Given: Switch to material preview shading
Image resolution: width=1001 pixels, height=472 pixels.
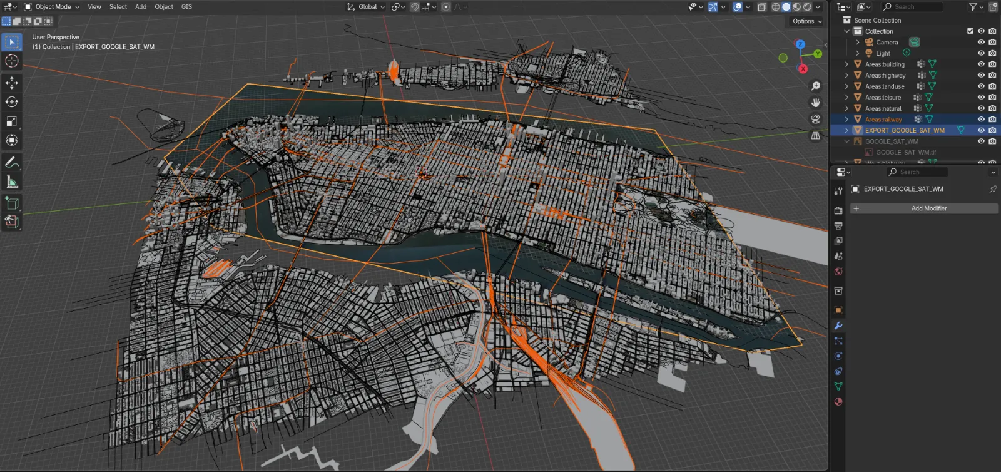Looking at the screenshot, I should tap(797, 7).
